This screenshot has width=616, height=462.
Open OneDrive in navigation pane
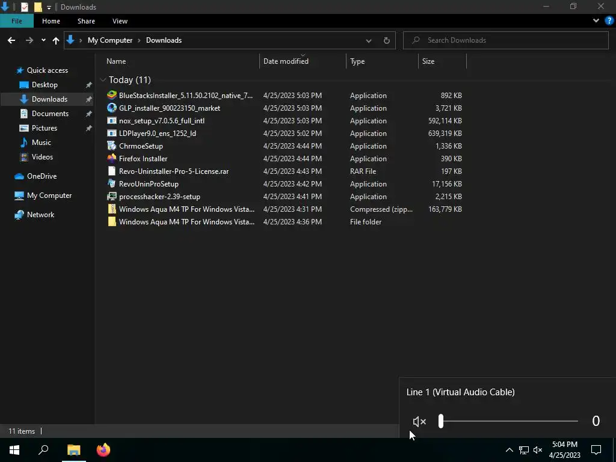(x=42, y=176)
